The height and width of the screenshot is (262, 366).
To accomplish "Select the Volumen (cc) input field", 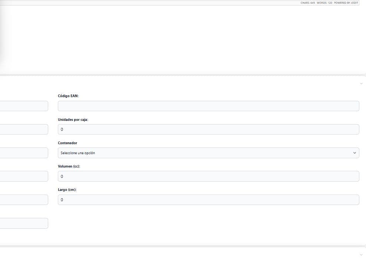I will coord(208,176).
